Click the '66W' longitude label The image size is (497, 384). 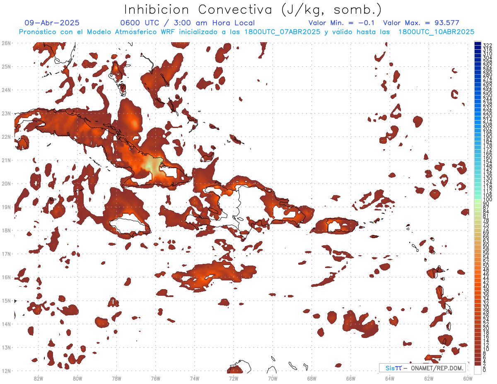tap(351, 378)
